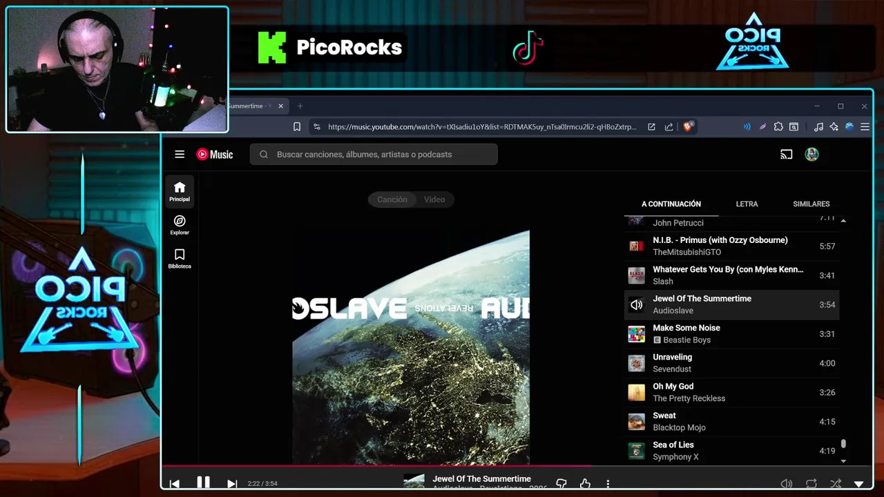Click the search magnifier icon
Screen dimensions: 884x497
pyautogui.click(x=264, y=155)
